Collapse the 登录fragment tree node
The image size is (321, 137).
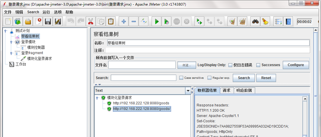click(x=11, y=53)
